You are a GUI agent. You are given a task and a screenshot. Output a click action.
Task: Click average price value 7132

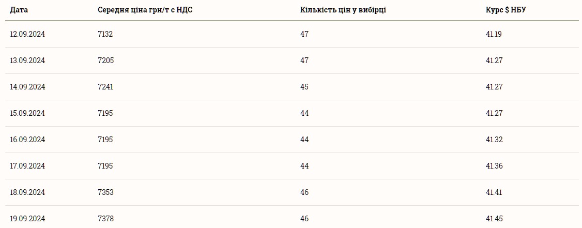105,34
